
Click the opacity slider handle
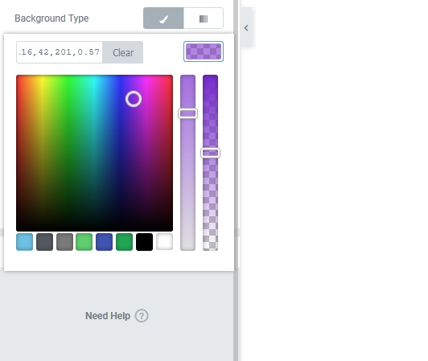(x=211, y=153)
